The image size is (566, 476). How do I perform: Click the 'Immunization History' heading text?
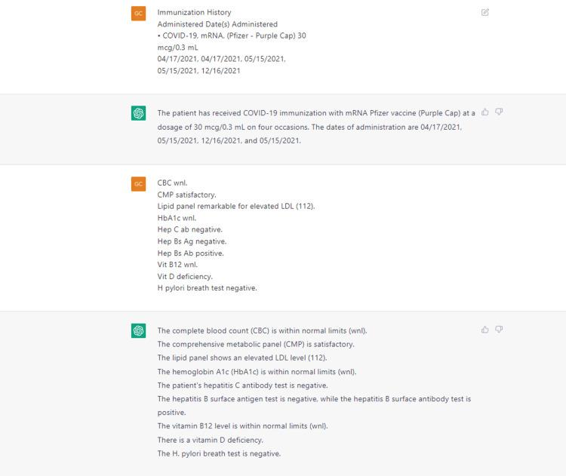point(194,13)
